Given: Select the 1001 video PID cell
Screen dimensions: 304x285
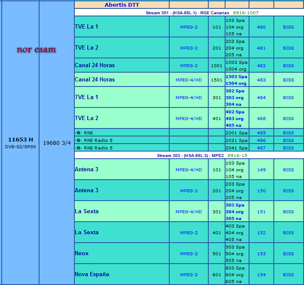Looking at the screenshot, I should click(x=217, y=65).
